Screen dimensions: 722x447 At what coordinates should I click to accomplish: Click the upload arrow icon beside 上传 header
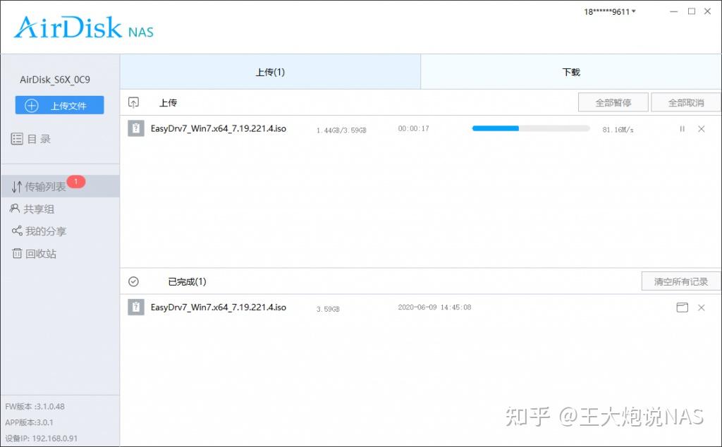[x=133, y=102]
